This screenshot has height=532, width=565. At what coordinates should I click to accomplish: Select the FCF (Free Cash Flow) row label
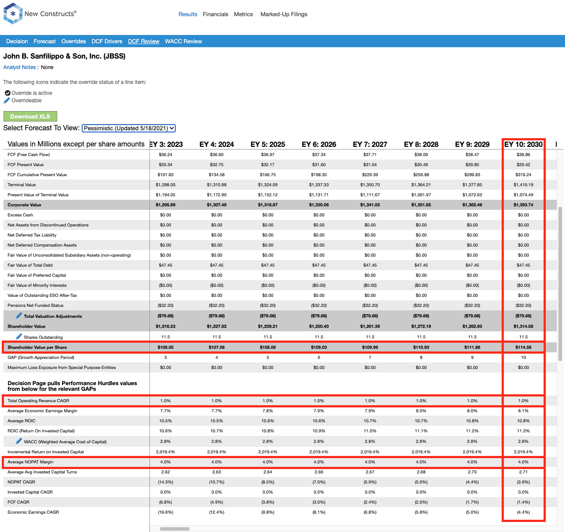(x=29, y=155)
